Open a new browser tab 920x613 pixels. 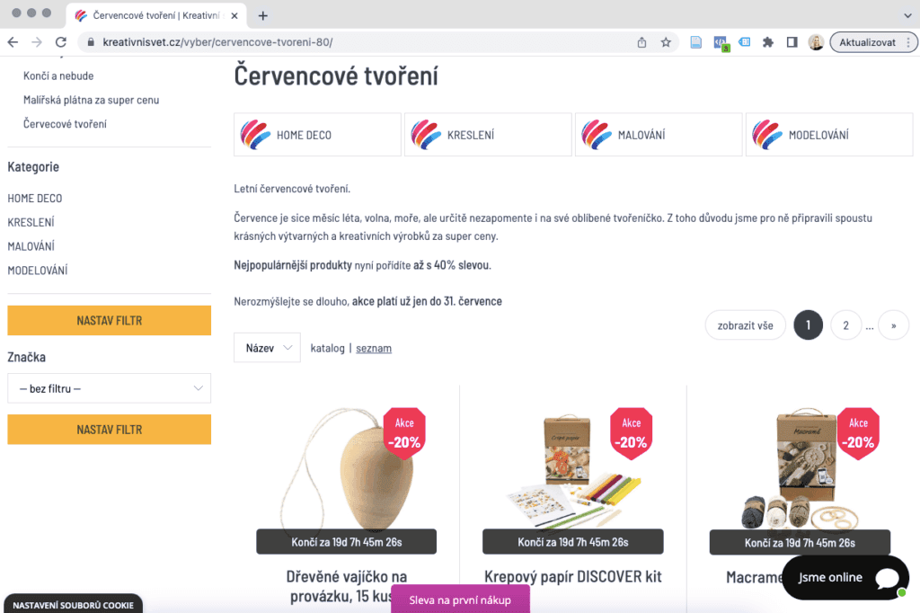tap(263, 16)
